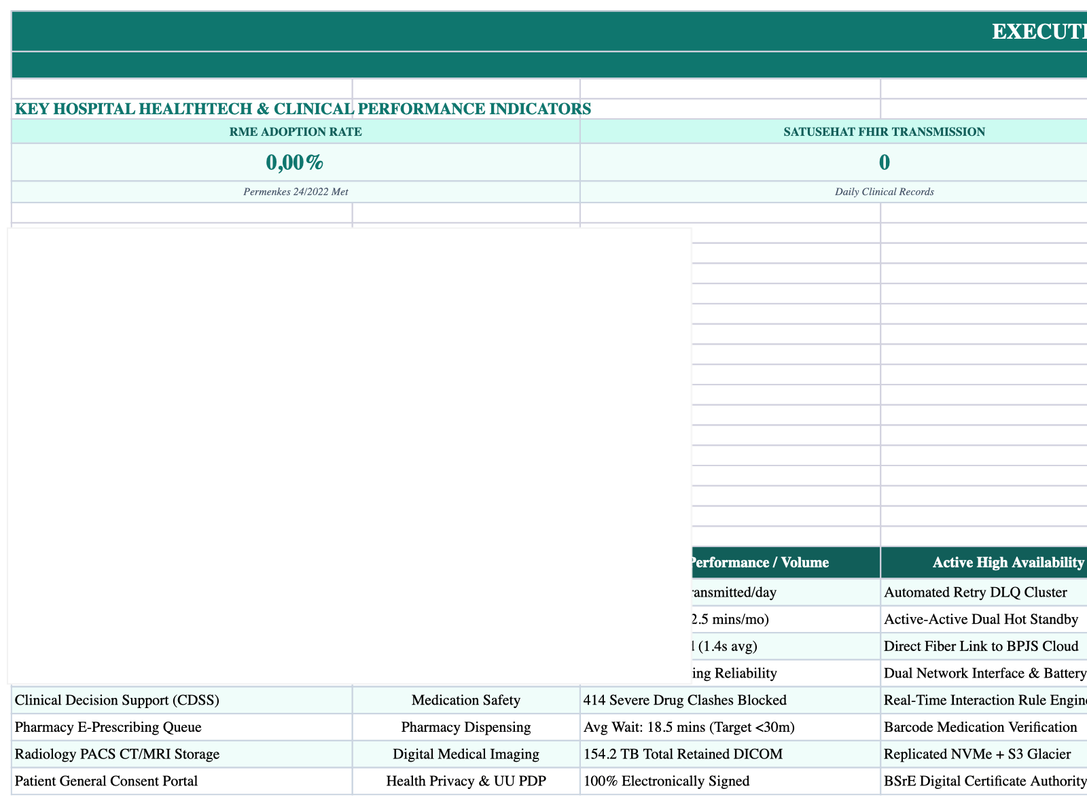The image size is (1087, 810).
Task: Click the 0,00% adoption rate value
Action: (296, 162)
